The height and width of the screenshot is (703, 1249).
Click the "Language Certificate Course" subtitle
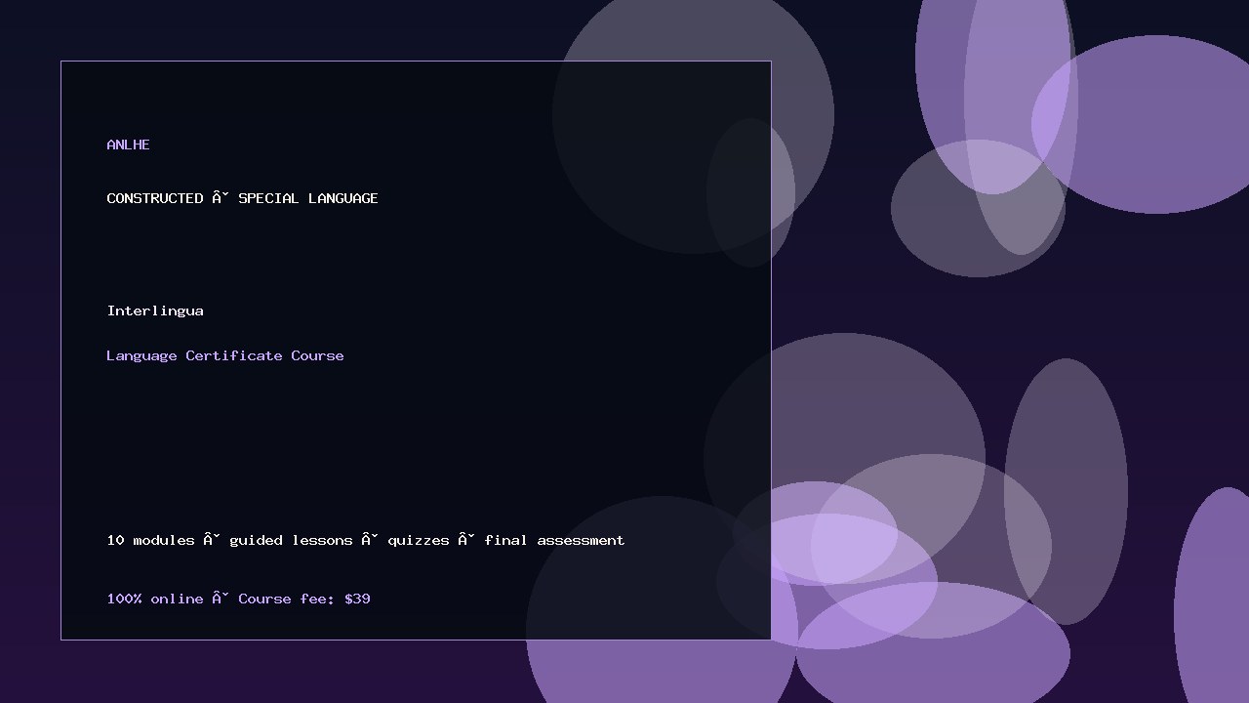tap(225, 355)
